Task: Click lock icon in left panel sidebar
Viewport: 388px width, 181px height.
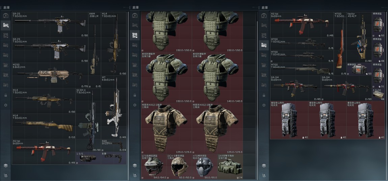Action: pos(6,95)
